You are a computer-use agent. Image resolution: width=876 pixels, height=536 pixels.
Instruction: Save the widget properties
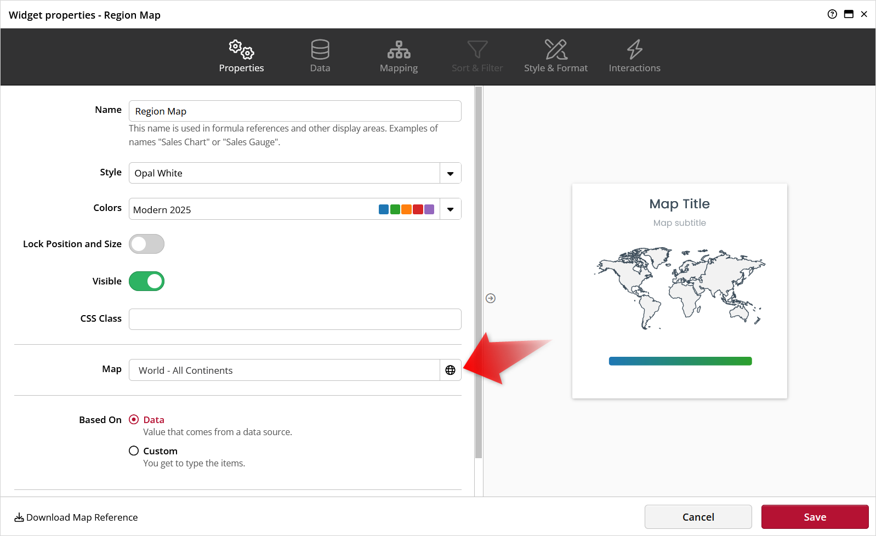click(x=815, y=517)
